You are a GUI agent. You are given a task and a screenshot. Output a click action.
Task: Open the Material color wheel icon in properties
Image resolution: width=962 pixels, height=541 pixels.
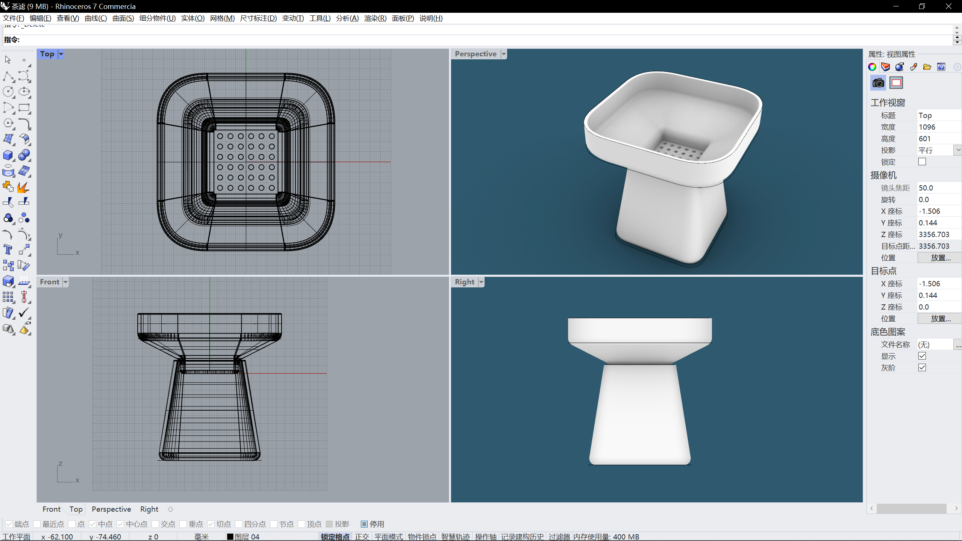pos(872,67)
